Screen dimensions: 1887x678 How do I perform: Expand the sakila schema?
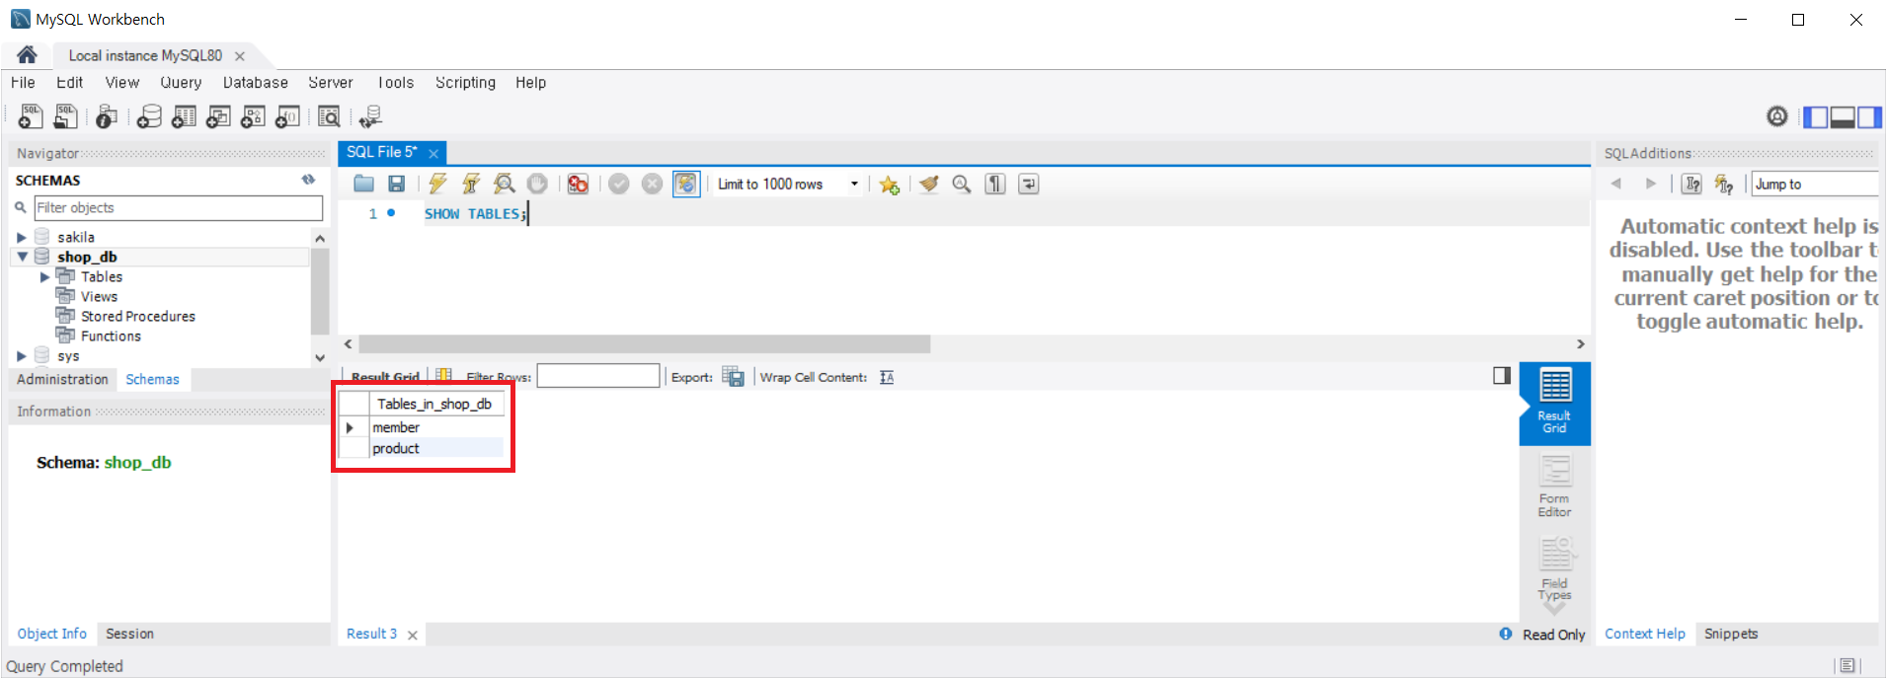(x=22, y=237)
